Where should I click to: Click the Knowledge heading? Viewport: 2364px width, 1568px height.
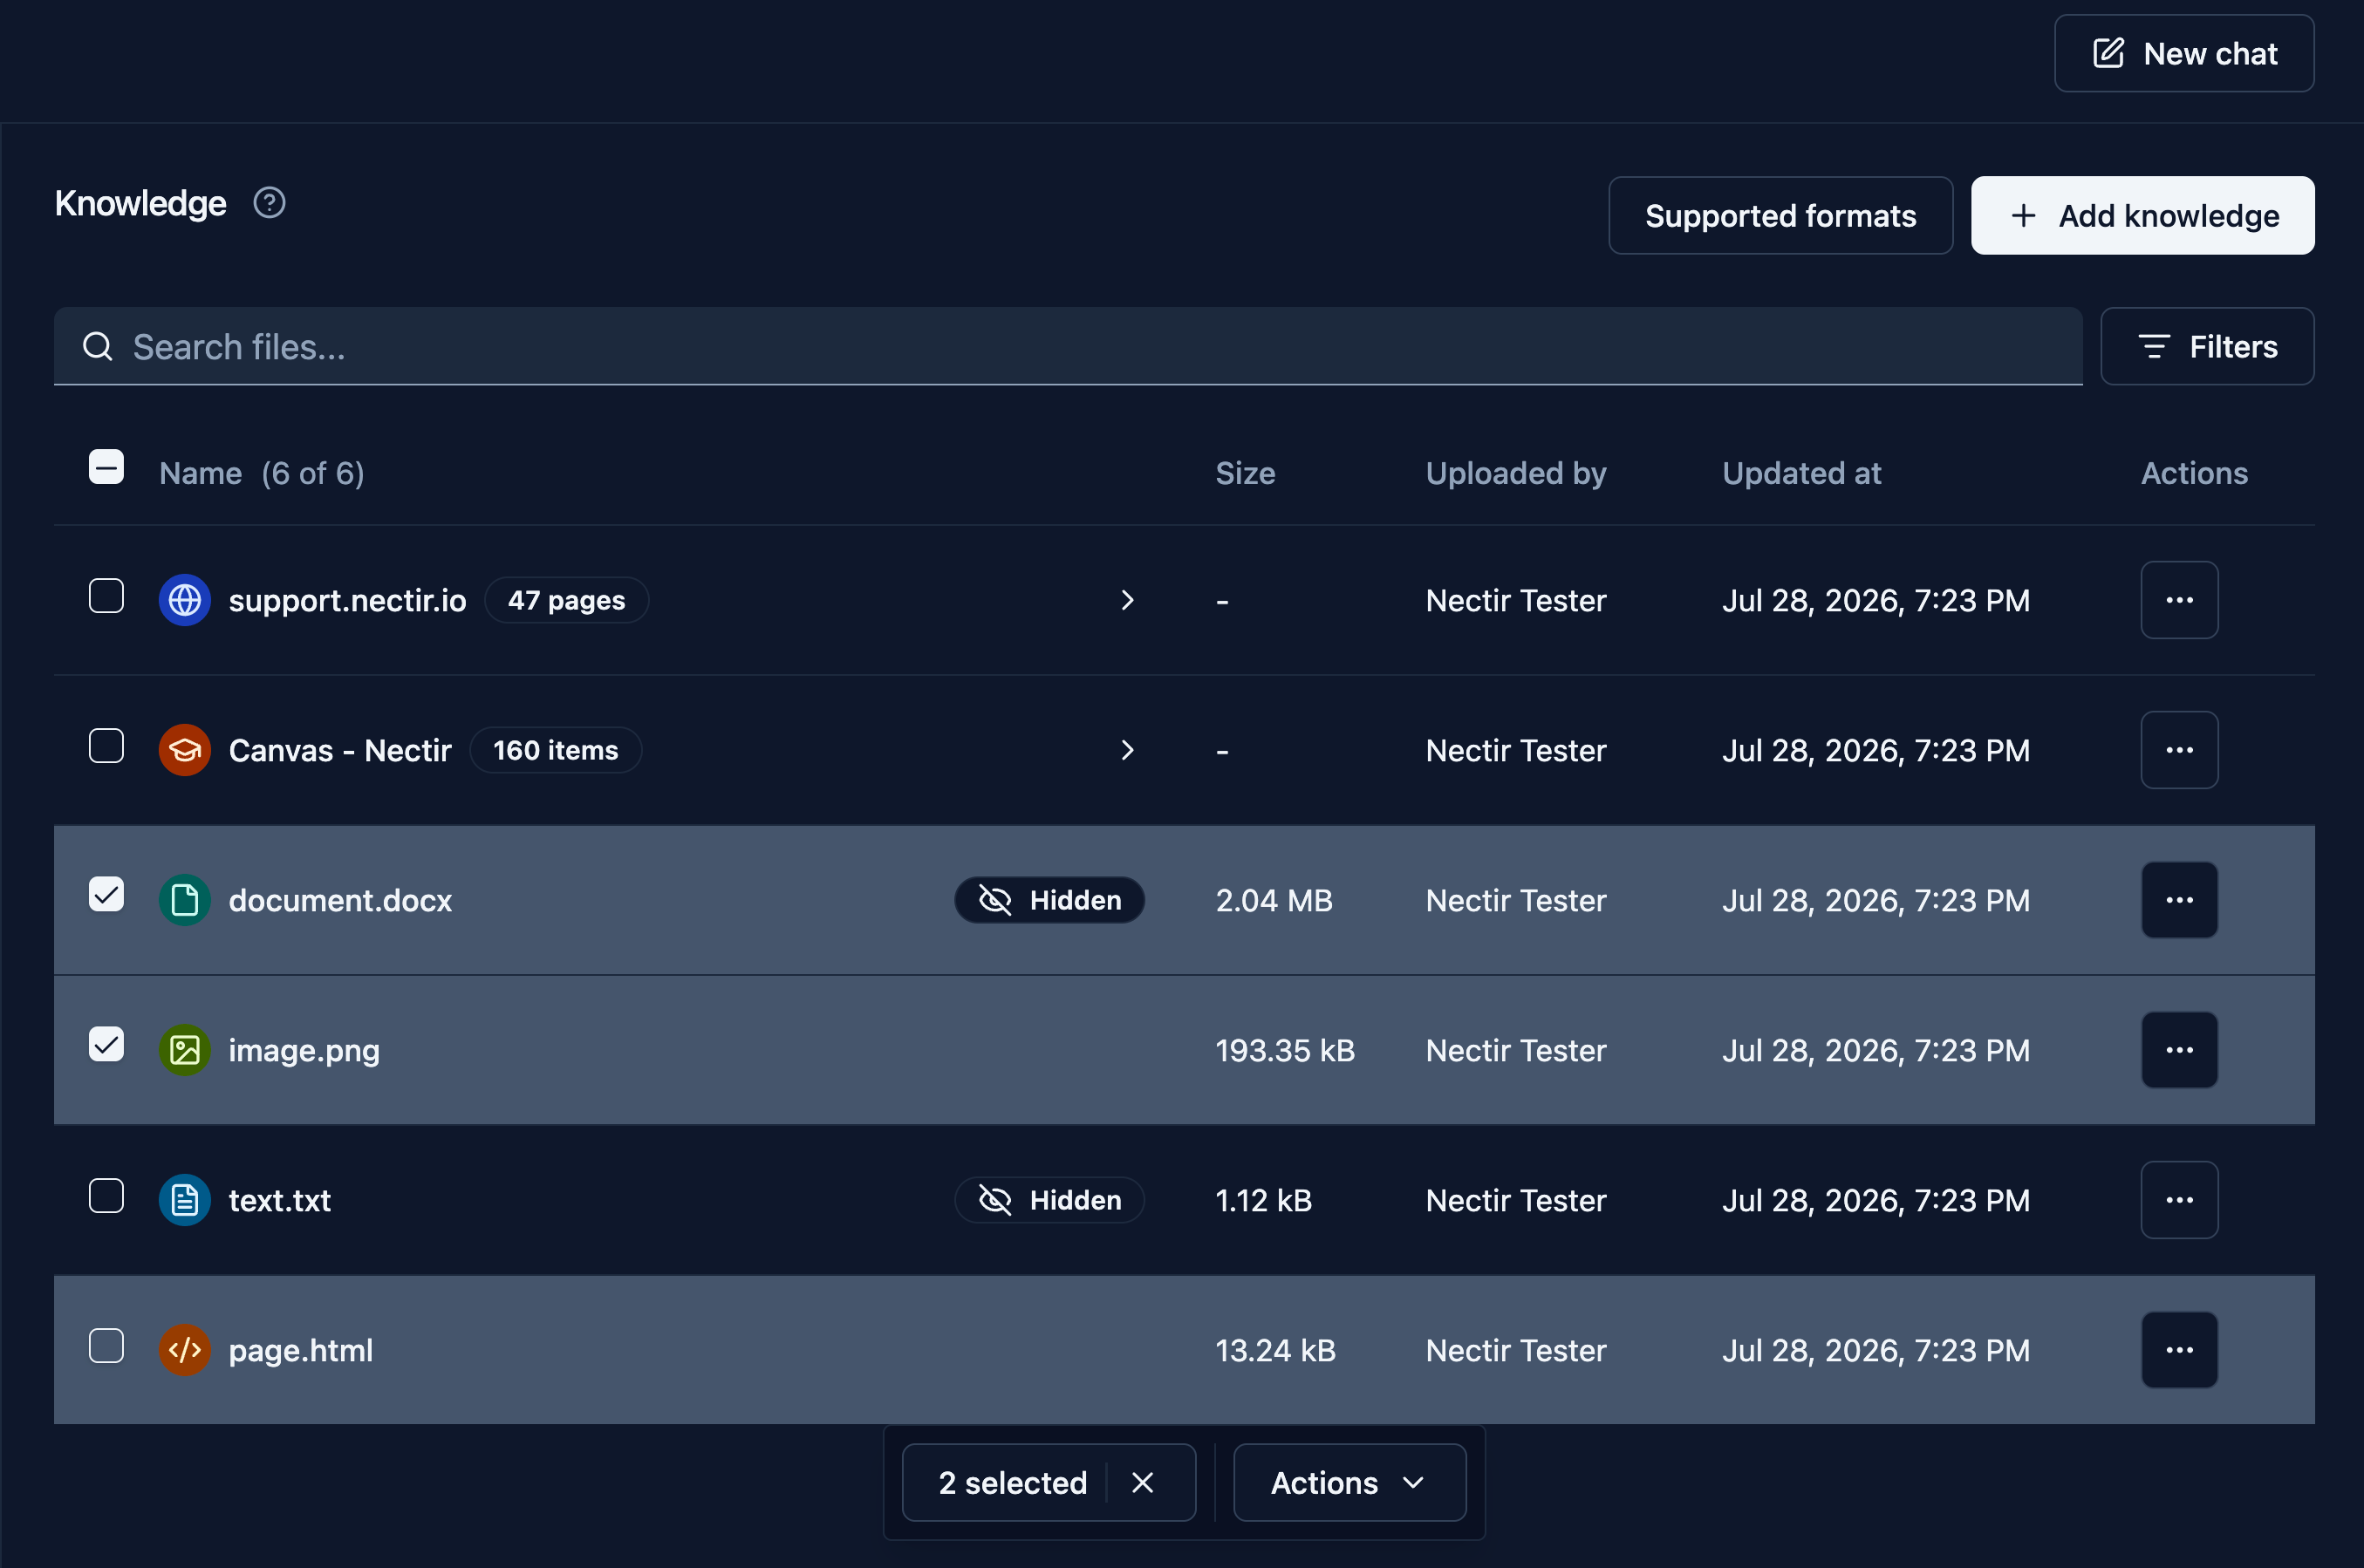tap(140, 204)
